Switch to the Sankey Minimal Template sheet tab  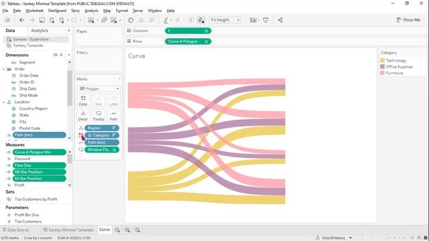pos(68,230)
